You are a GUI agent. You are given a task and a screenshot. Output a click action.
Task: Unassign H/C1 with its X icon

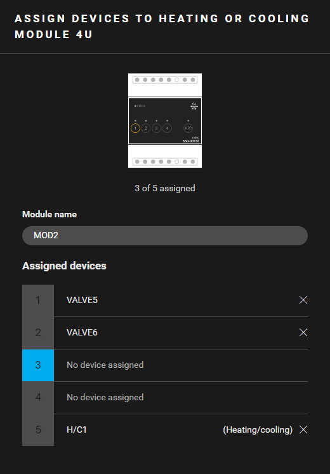[x=303, y=430]
